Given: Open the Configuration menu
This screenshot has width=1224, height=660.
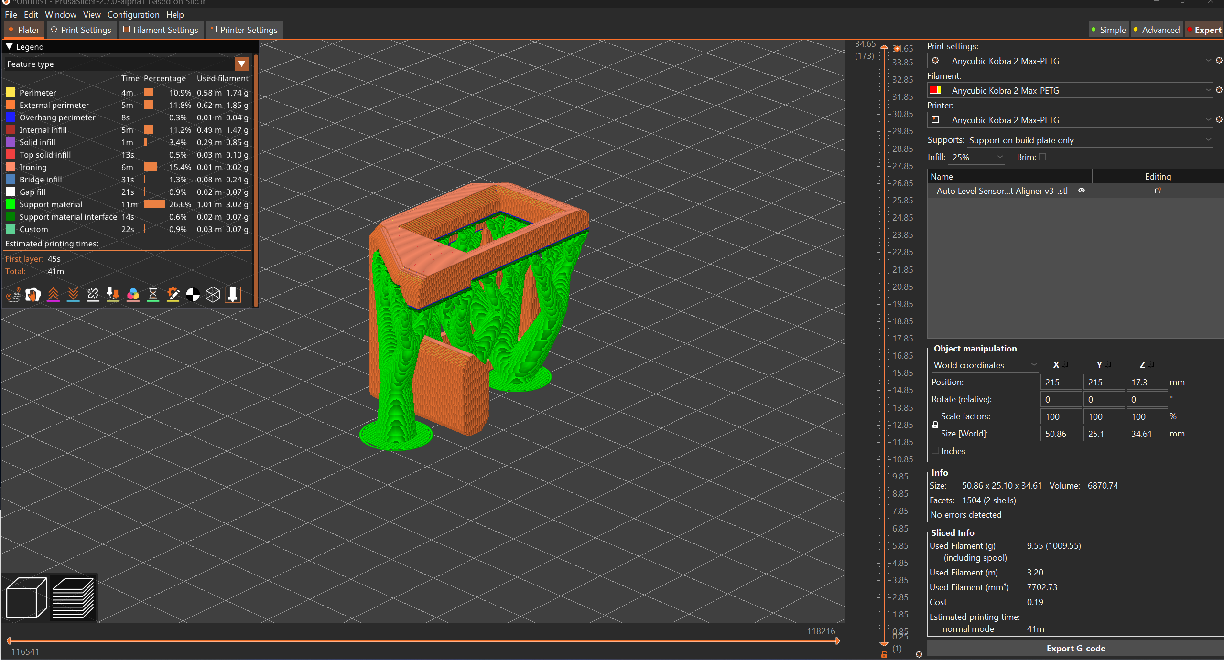Looking at the screenshot, I should (133, 15).
